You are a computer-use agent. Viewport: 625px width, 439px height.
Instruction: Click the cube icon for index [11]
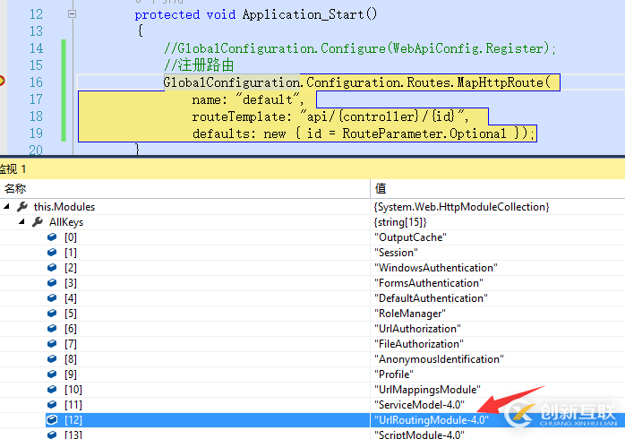(x=52, y=404)
